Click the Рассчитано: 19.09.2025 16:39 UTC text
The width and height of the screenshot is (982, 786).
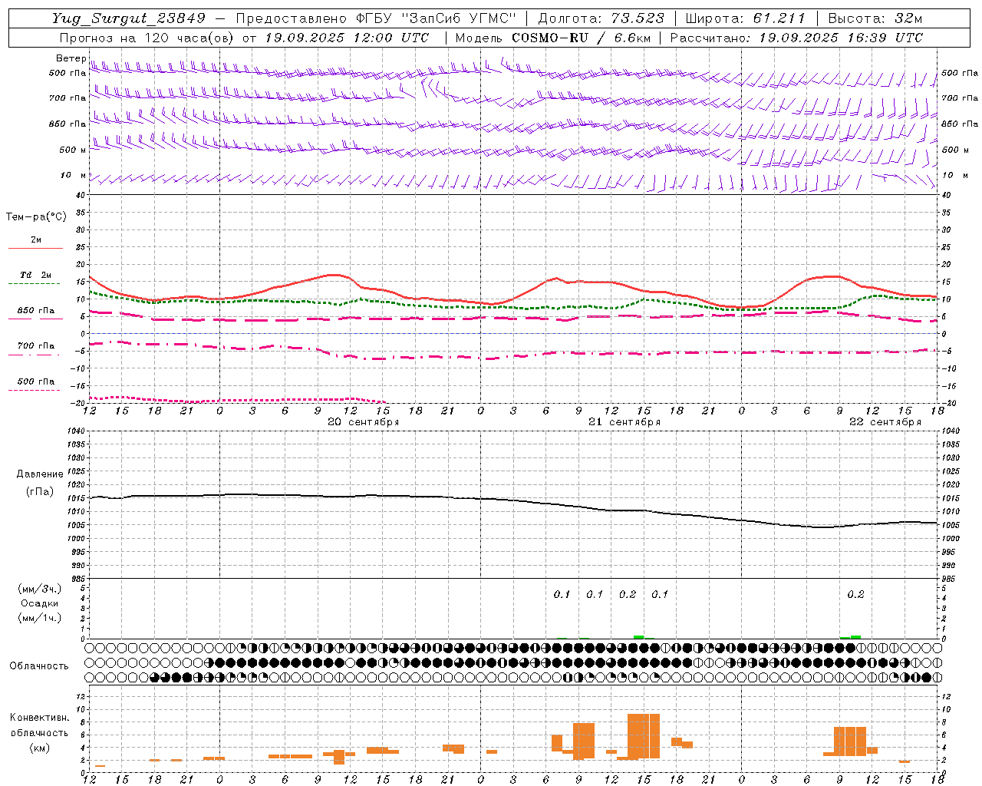(x=796, y=38)
